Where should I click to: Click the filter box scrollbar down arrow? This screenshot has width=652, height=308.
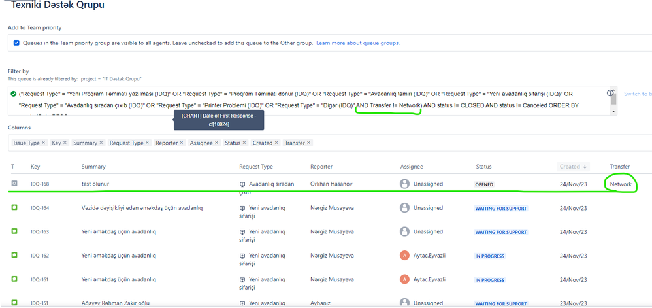[613, 112]
